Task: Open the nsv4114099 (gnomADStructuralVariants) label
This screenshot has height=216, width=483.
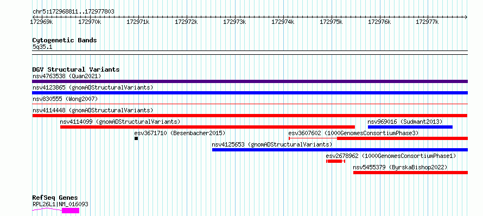Action: (x=120, y=122)
